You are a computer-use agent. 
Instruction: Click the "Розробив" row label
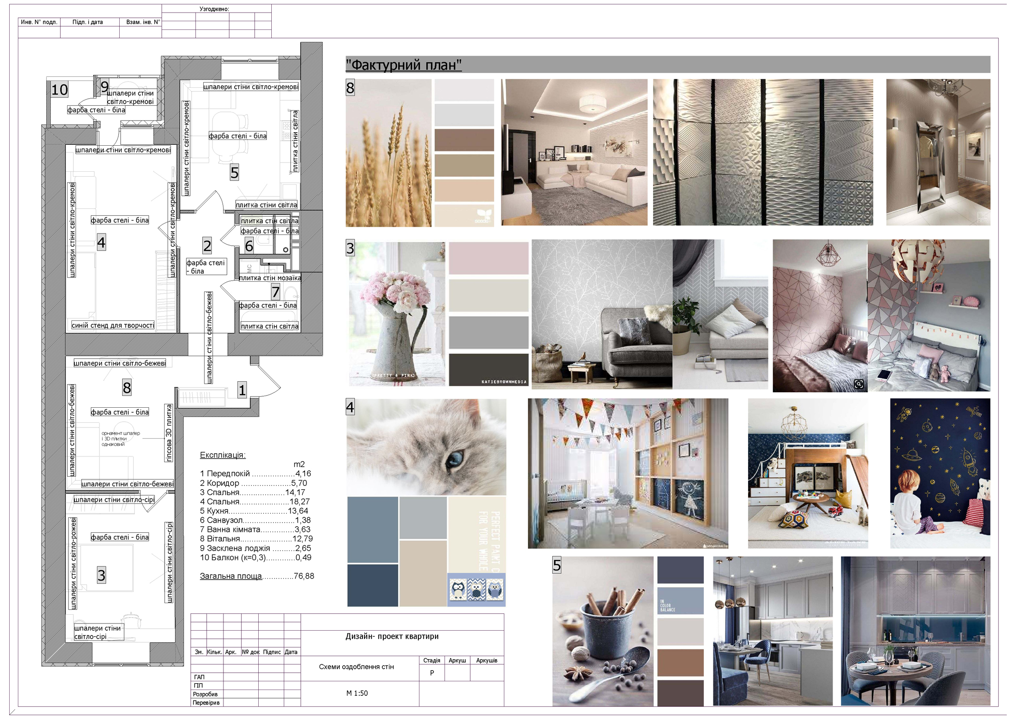coord(205,694)
